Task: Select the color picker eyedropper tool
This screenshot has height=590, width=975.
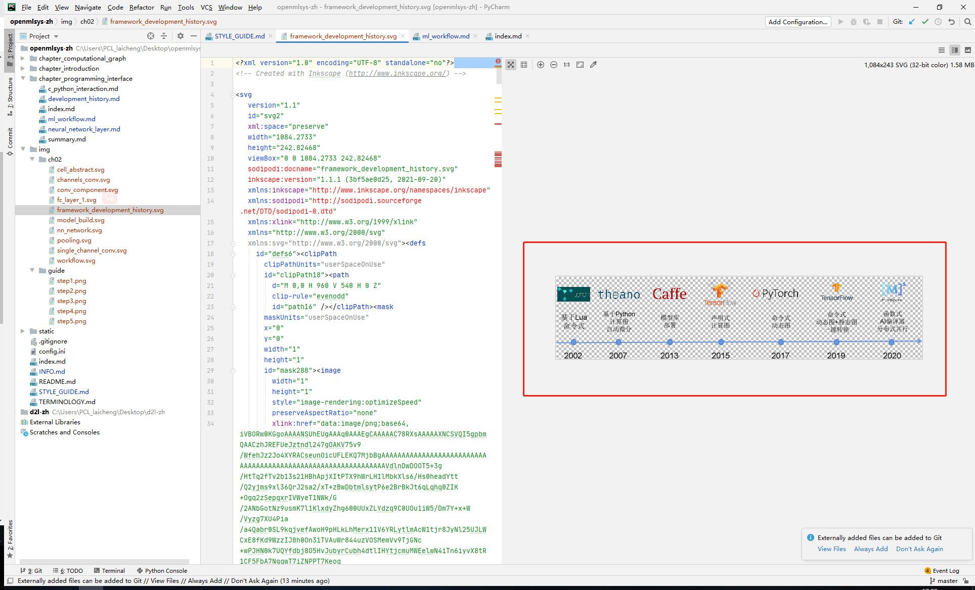Action: point(594,65)
